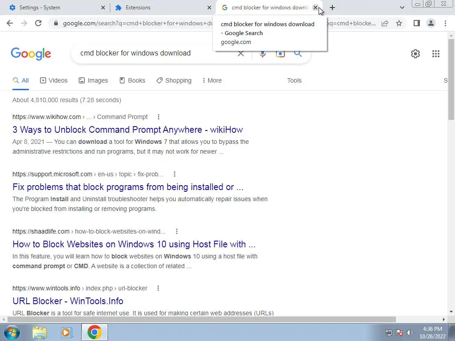Switch to Shopping results
Image resolution: width=455 pixels, height=341 pixels.
(x=174, y=80)
